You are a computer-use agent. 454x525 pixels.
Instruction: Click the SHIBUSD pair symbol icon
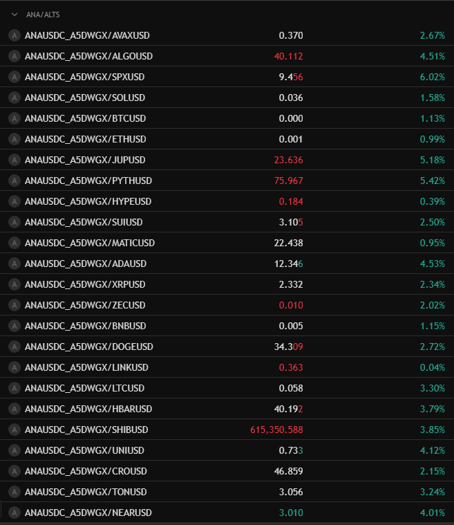tap(14, 430)
